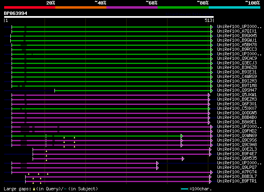Click the green alignment bar for Q9SH47
Image resolution: width=264 pixels, height=192 pixels.
tap(133, 91)
